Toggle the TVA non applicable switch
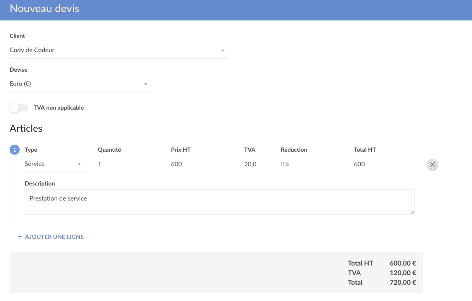 [x=19, y=108]
